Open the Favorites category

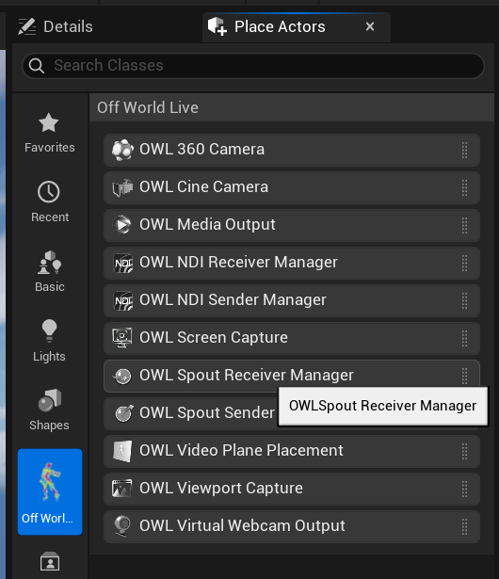[50, 133]
